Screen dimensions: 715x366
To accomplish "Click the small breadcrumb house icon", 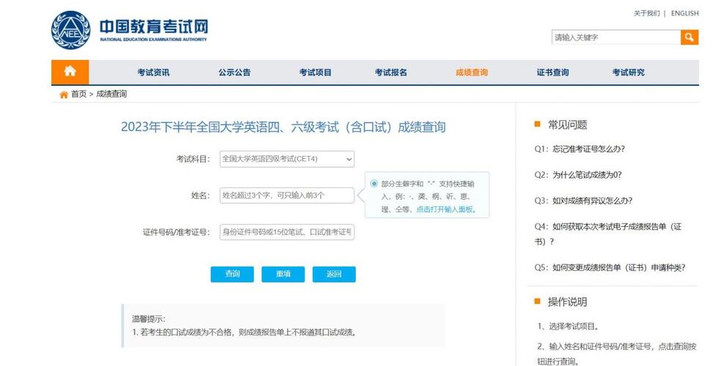I will (64, 94).
